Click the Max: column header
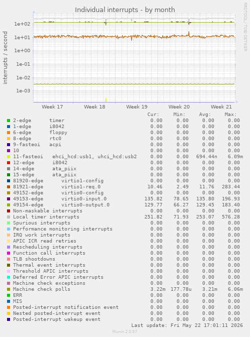 (230, 115)
